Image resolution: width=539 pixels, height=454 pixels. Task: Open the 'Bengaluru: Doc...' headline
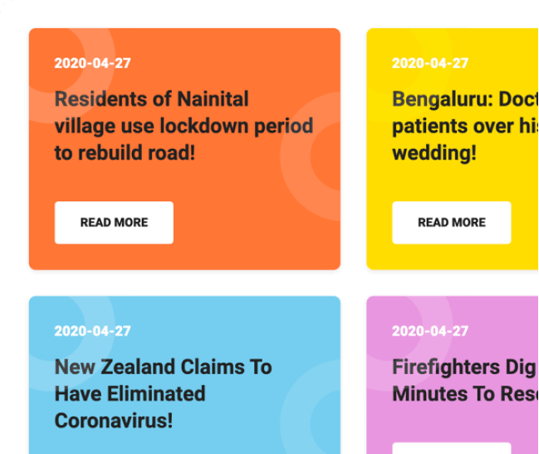pyautogui.click(x=465, y=126)
